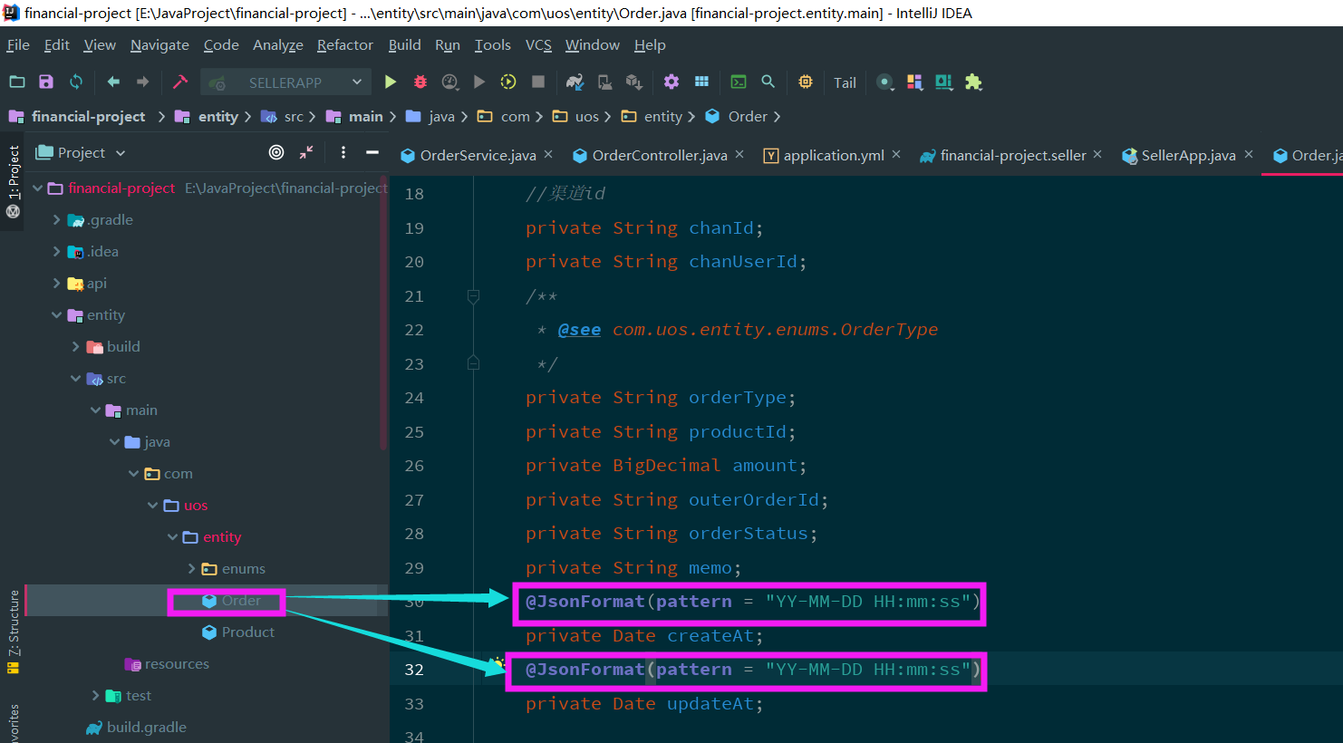Start debugging with the bug icon
The width and height of the screenshot is (1343, 743).
(x=420, y=82)
